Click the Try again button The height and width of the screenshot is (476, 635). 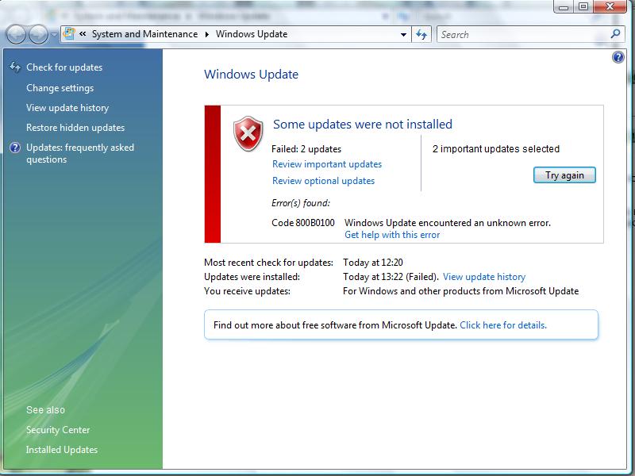pos(564,175)
